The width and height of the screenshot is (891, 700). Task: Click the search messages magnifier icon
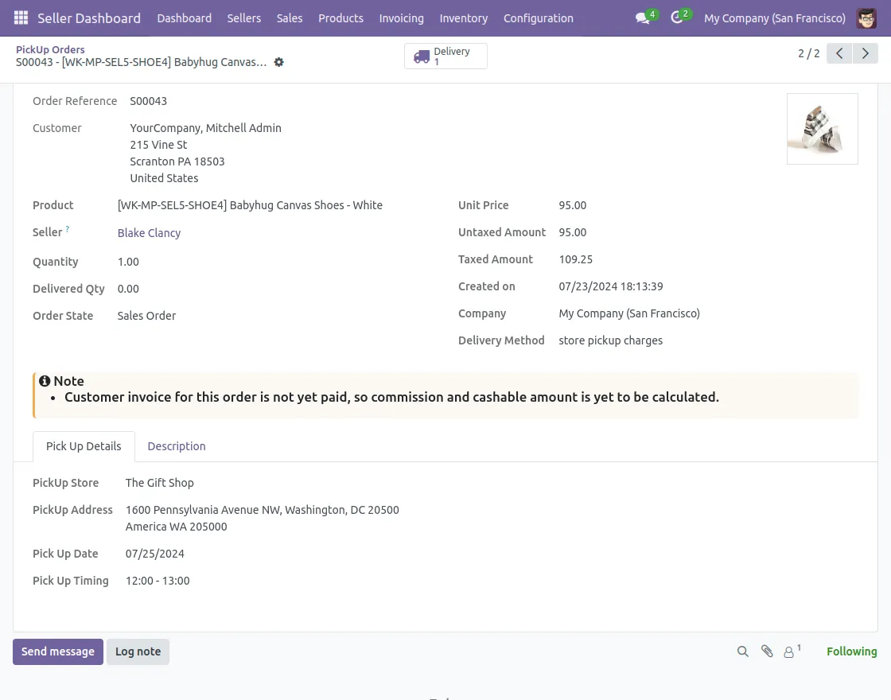tap(743, 651)
